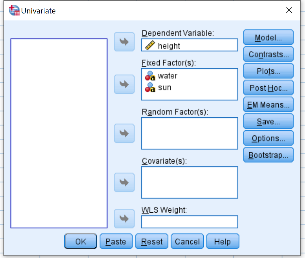Click the nominal icon next to sun
Viewport: 305px width, 258px height.
click(150, 88)
